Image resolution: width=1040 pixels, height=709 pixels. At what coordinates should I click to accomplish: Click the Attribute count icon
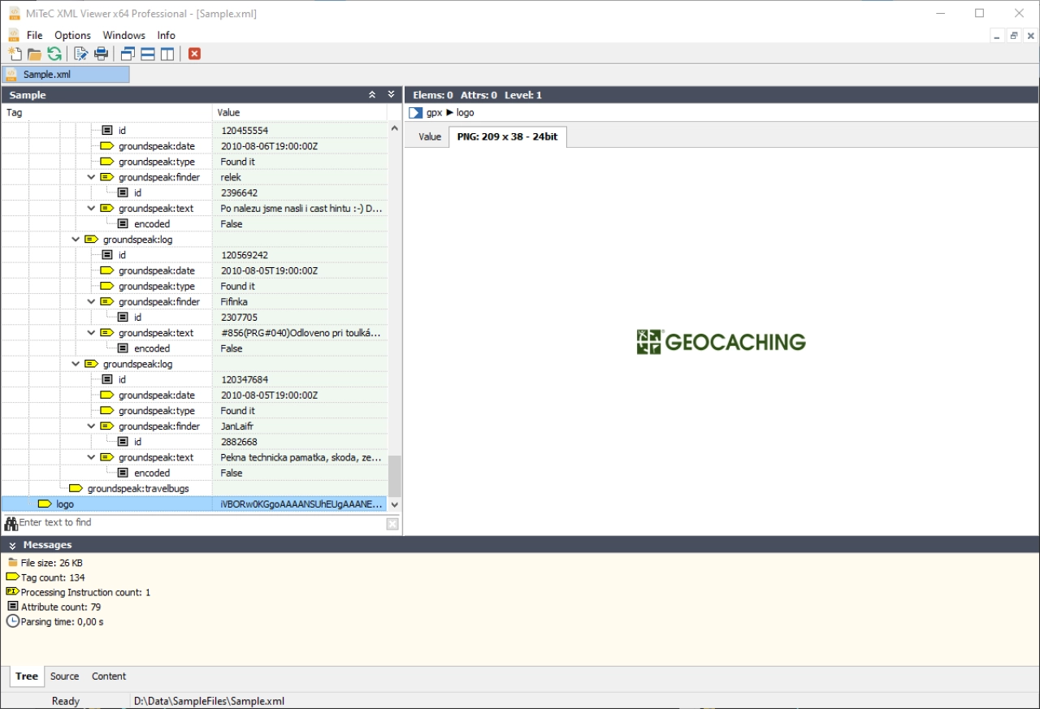pyautogui.click(x=12, y=606)
